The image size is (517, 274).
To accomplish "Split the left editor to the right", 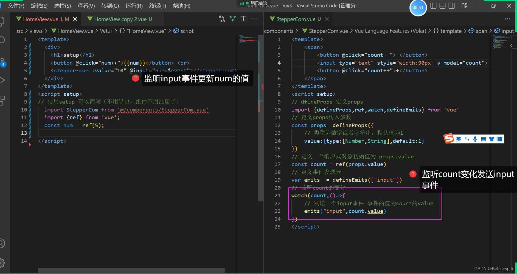I will click(x=243, y=19).
